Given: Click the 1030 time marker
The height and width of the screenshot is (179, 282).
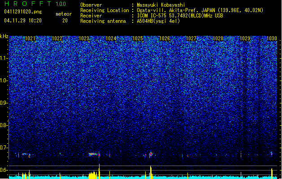Looking at the screenshot, I should tap(272, 38).
